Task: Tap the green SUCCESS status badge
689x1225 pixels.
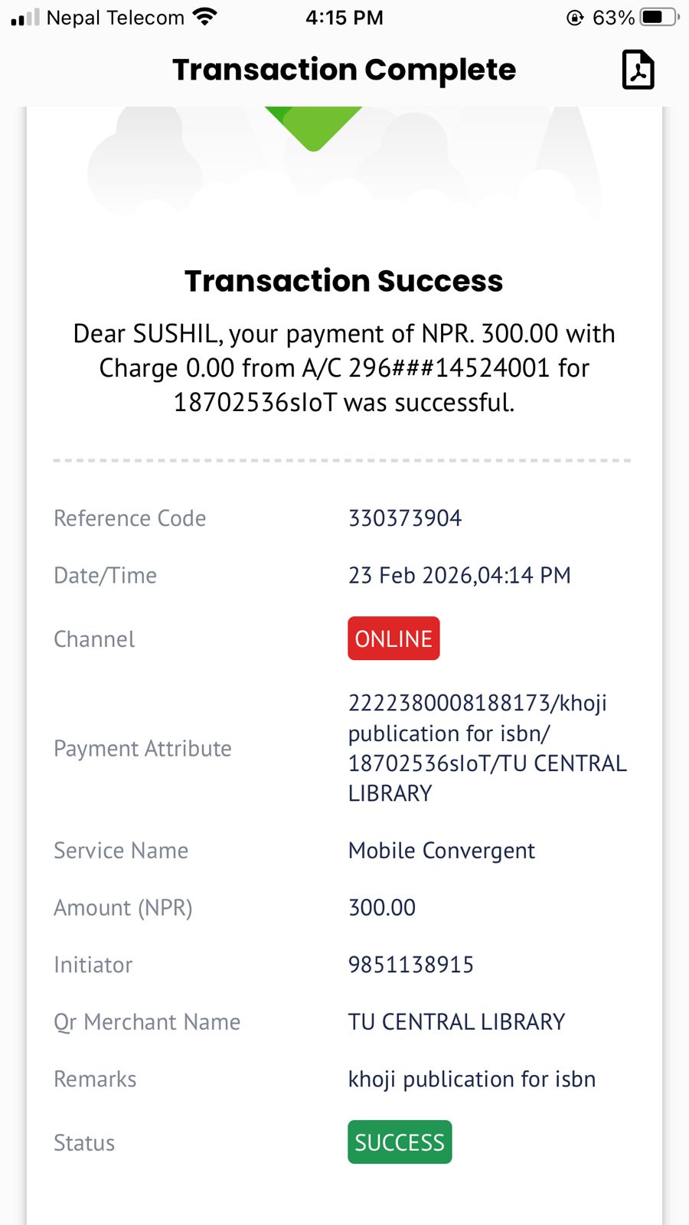Action: click(400, 1142)
